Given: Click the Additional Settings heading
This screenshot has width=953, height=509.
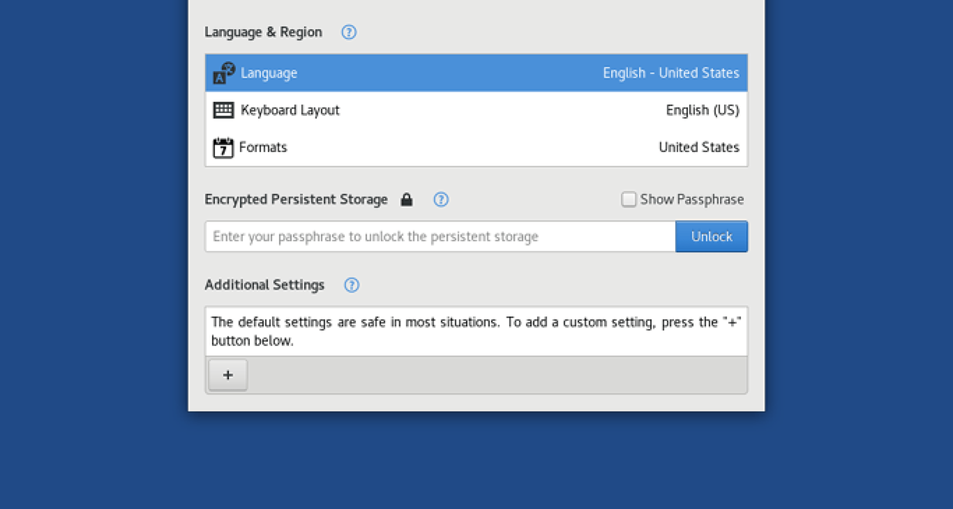Looking at the screenshot, I should click(264, 285).
